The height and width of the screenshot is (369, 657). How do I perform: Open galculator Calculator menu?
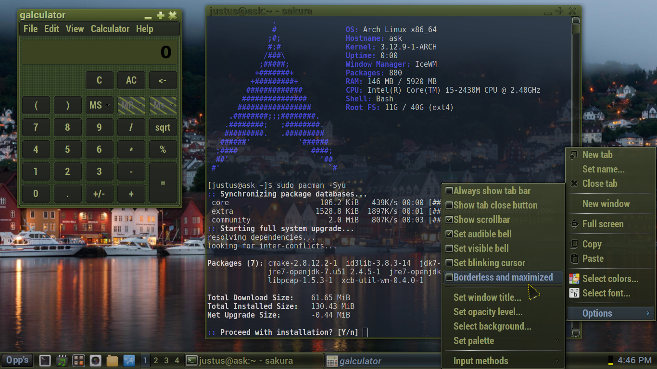110,29
